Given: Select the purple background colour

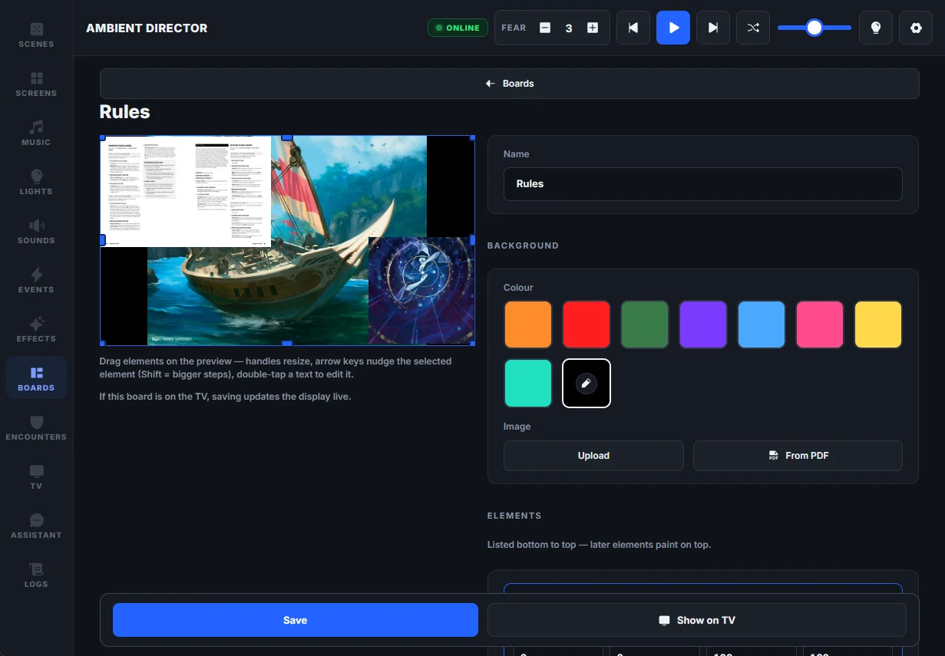Looking at the screenshot, I should (703, 325).
